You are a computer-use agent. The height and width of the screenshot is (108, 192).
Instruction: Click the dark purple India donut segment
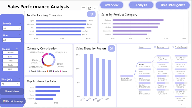(x=43, y=61)
